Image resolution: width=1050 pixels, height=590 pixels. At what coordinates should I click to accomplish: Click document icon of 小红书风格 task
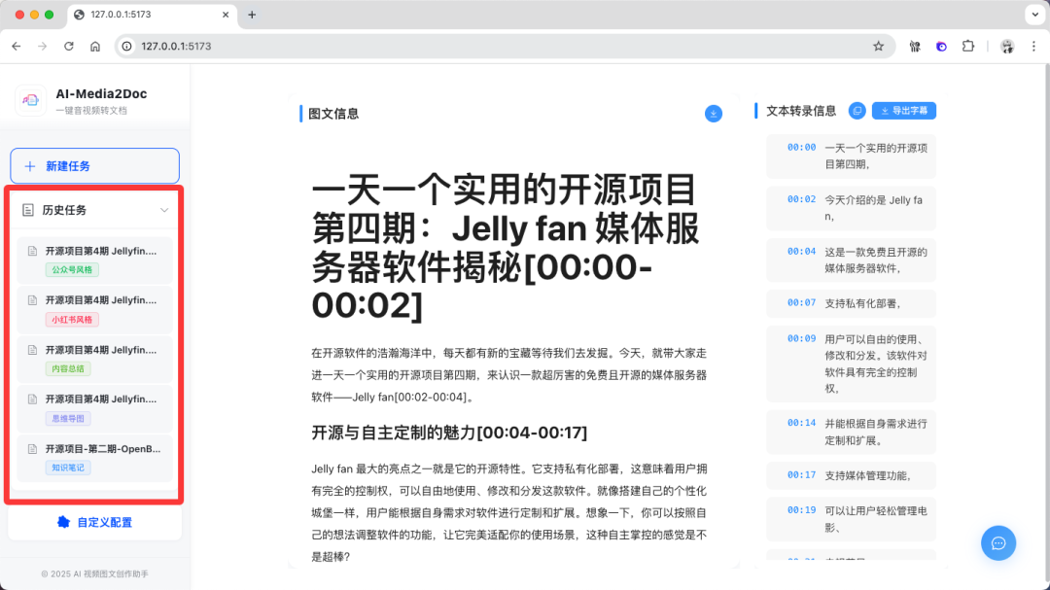[32, 300]
